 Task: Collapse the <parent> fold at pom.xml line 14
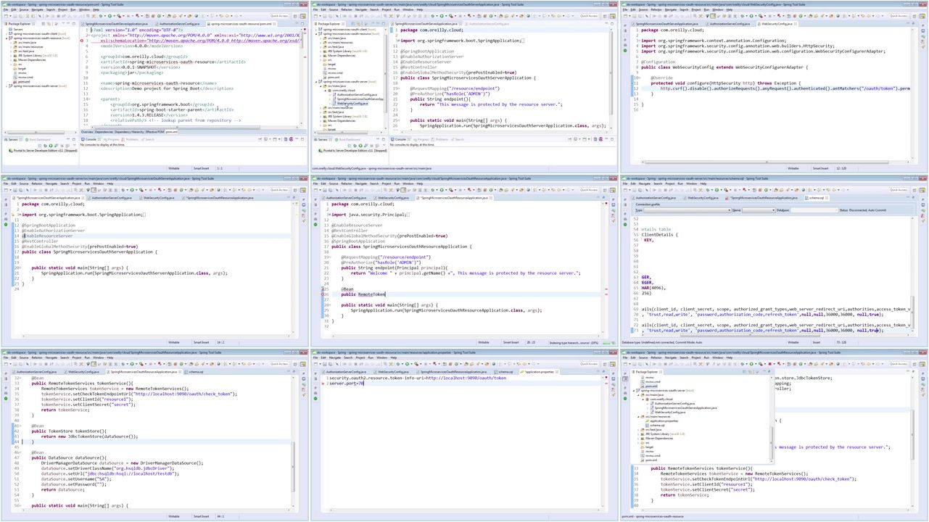click(x=89, y=99)
